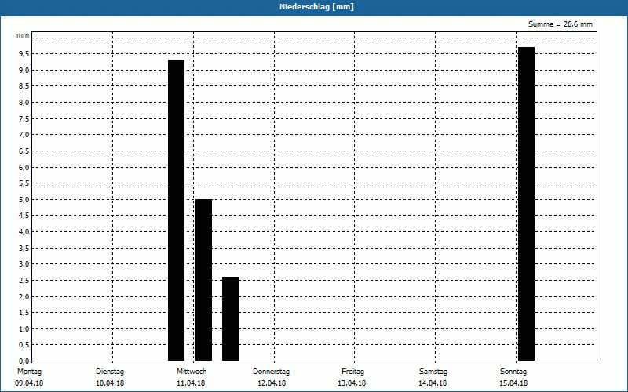Click the mm unit label on the y-axis
Viewport: 628px width, 392px height.
(23, 35)
